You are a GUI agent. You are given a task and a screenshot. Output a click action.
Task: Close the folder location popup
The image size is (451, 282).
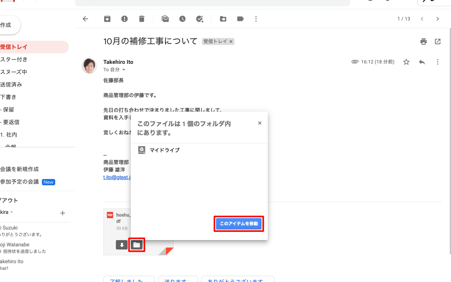[260, 123]
